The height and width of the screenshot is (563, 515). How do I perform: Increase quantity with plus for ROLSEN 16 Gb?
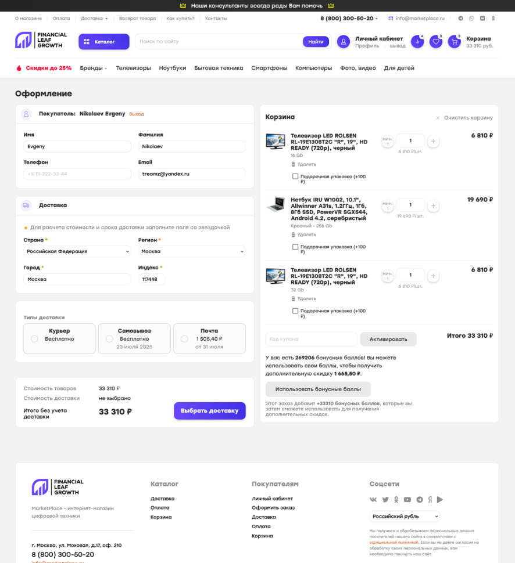pos(433,142)
